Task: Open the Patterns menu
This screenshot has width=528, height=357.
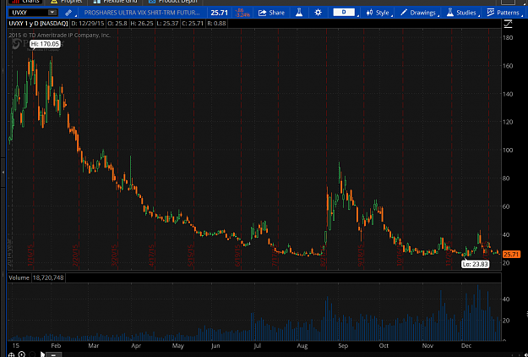Action: point(504,13)
